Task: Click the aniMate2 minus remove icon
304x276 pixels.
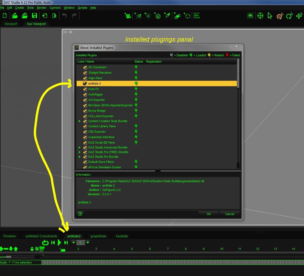Action: pos(6,249)
